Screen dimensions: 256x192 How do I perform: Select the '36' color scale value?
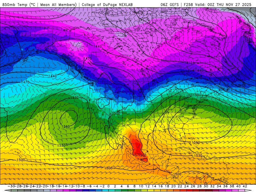tap(225, 186)
